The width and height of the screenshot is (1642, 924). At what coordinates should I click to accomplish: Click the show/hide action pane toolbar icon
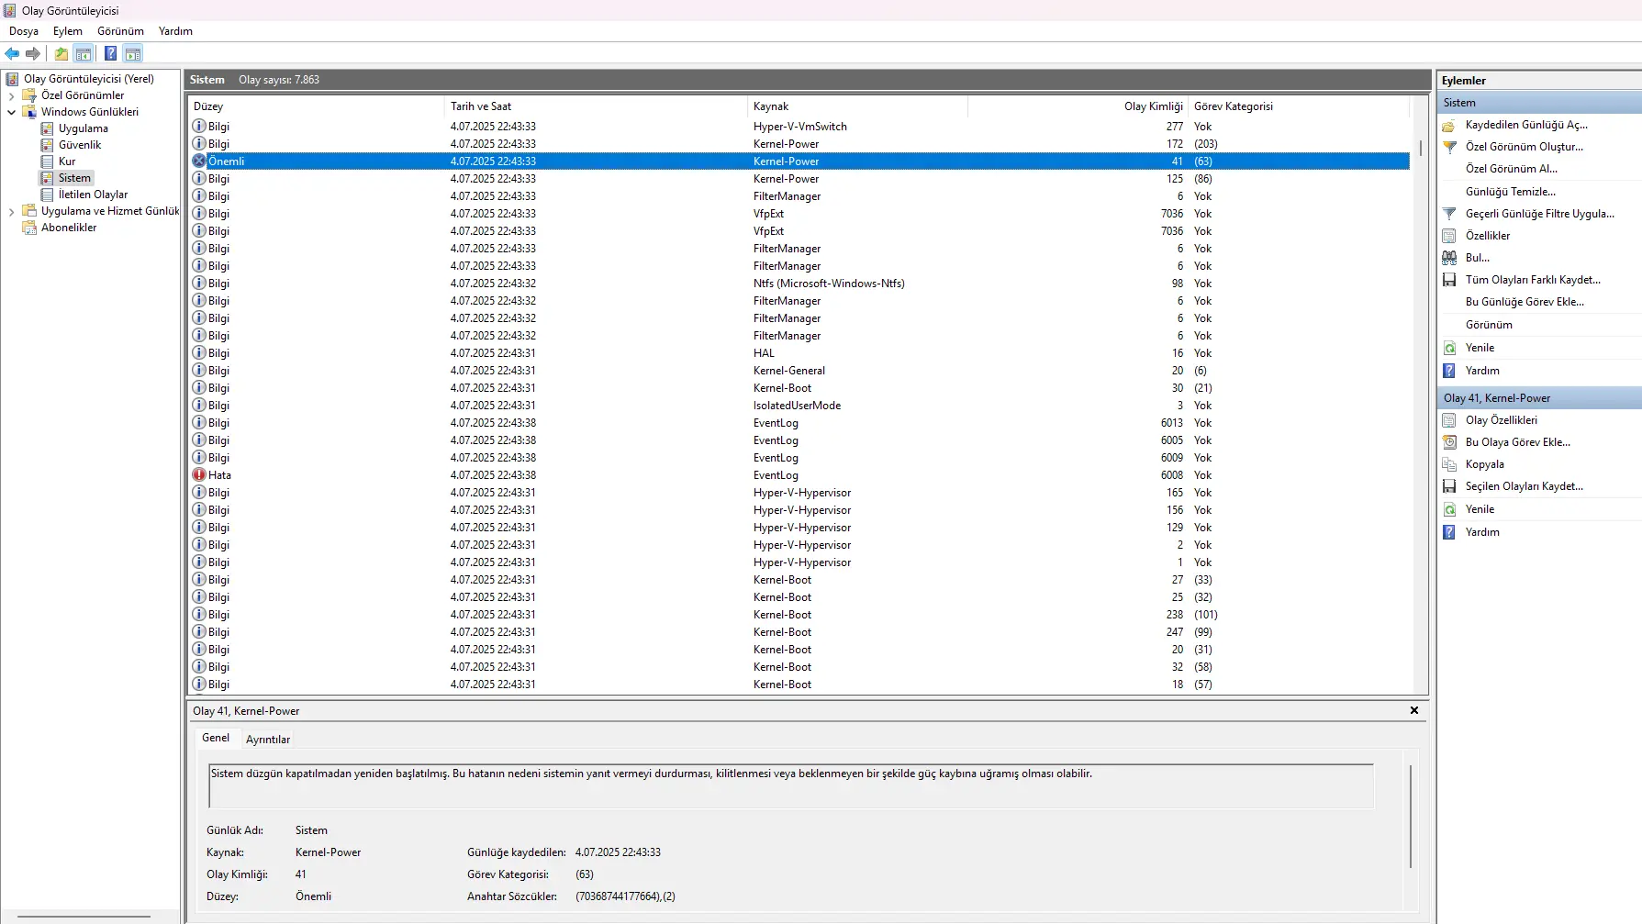point(133,54)
